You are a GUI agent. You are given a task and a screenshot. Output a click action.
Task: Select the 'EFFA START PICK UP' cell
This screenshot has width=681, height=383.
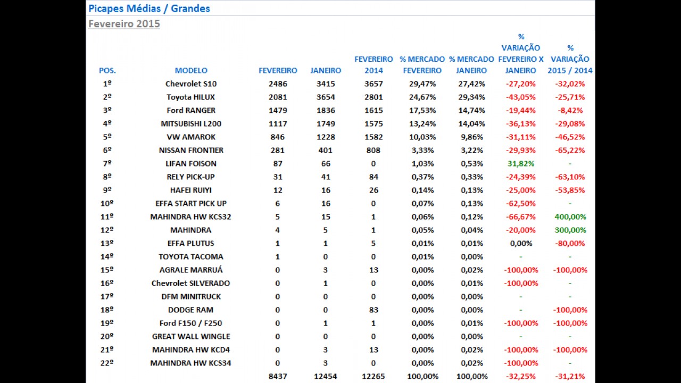coord(191,203)
